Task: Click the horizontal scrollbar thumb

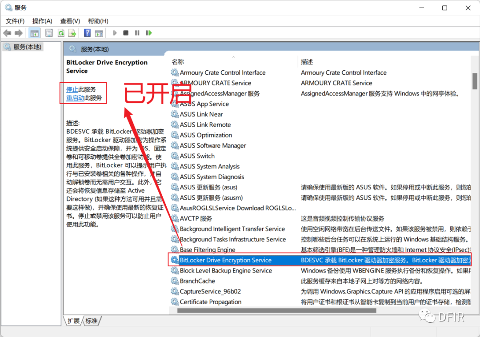Action: (x=276, y=310)
